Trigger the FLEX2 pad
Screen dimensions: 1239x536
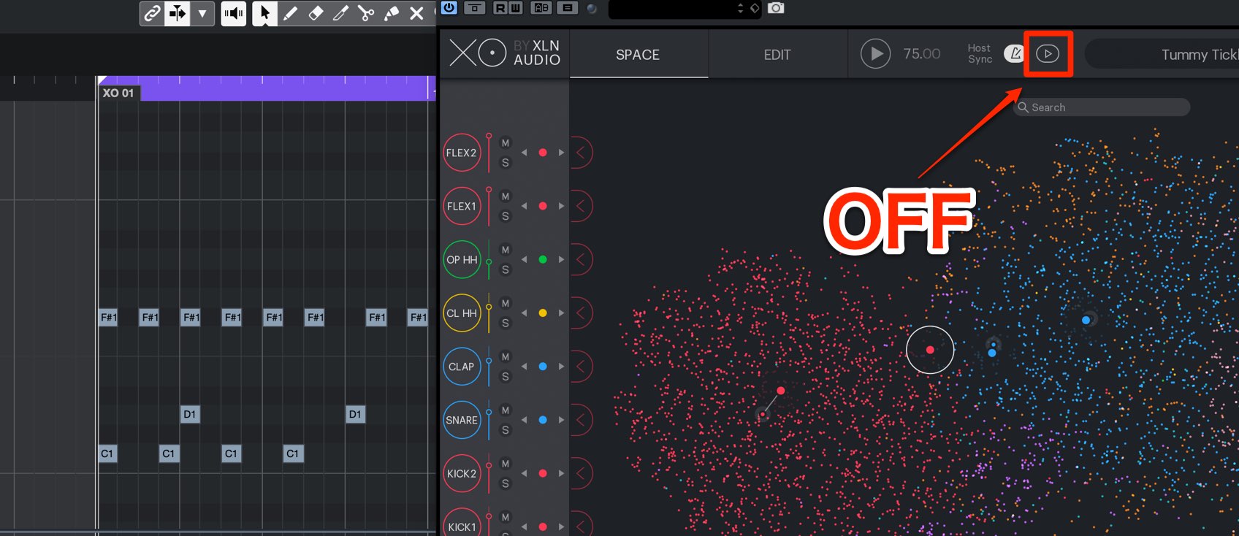462,153
